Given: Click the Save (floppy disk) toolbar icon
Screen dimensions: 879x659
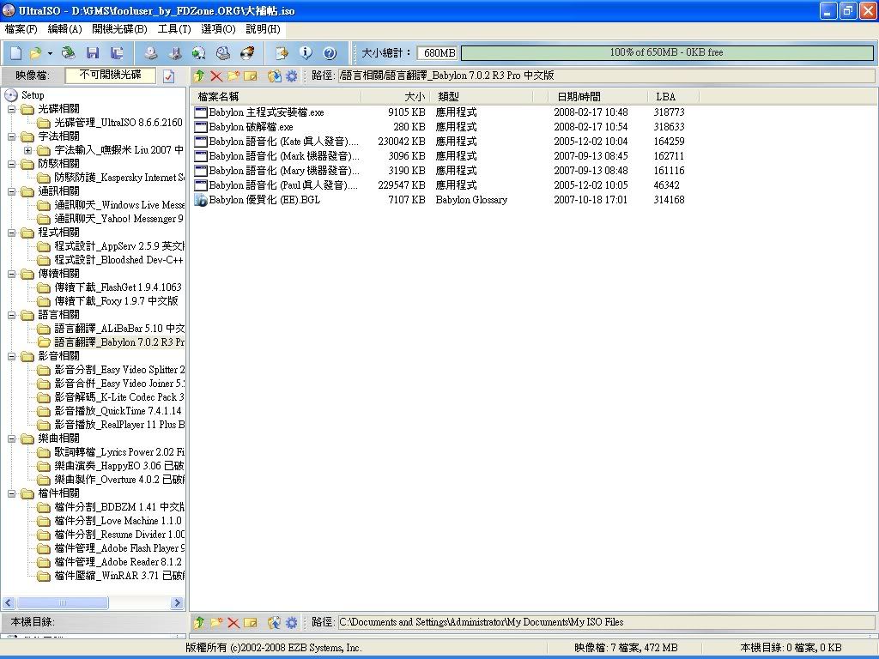Looking at the screenshot, I should click(93, 53).
